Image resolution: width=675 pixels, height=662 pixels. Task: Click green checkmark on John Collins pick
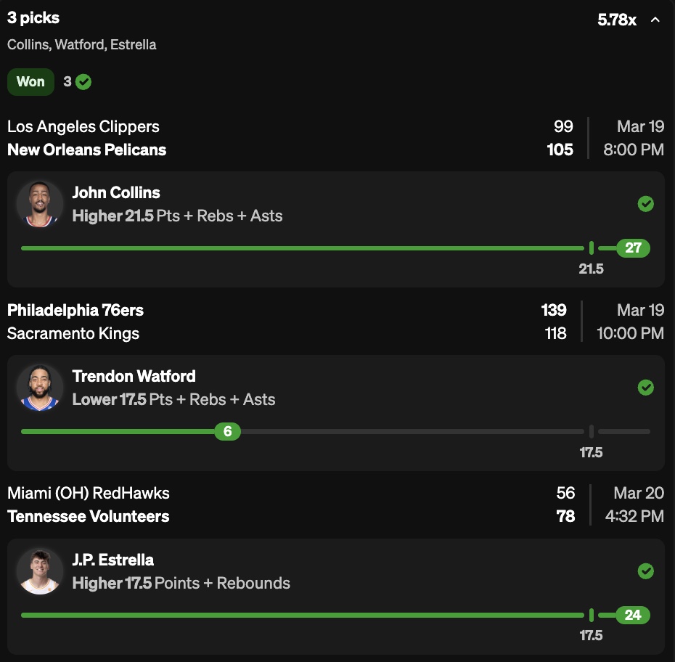645,204
